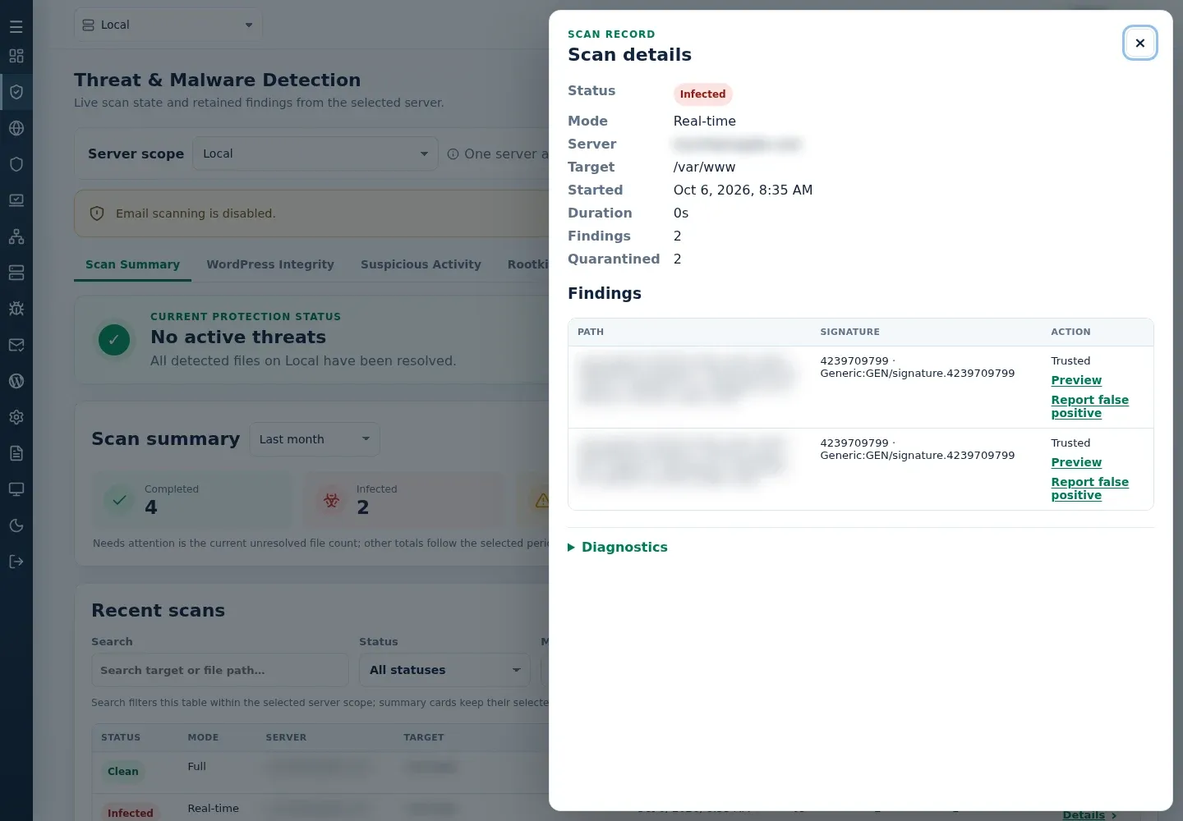Click the Full mode cell in Recent scans
Screen dimensions: 1183x821
coord(196,766)
